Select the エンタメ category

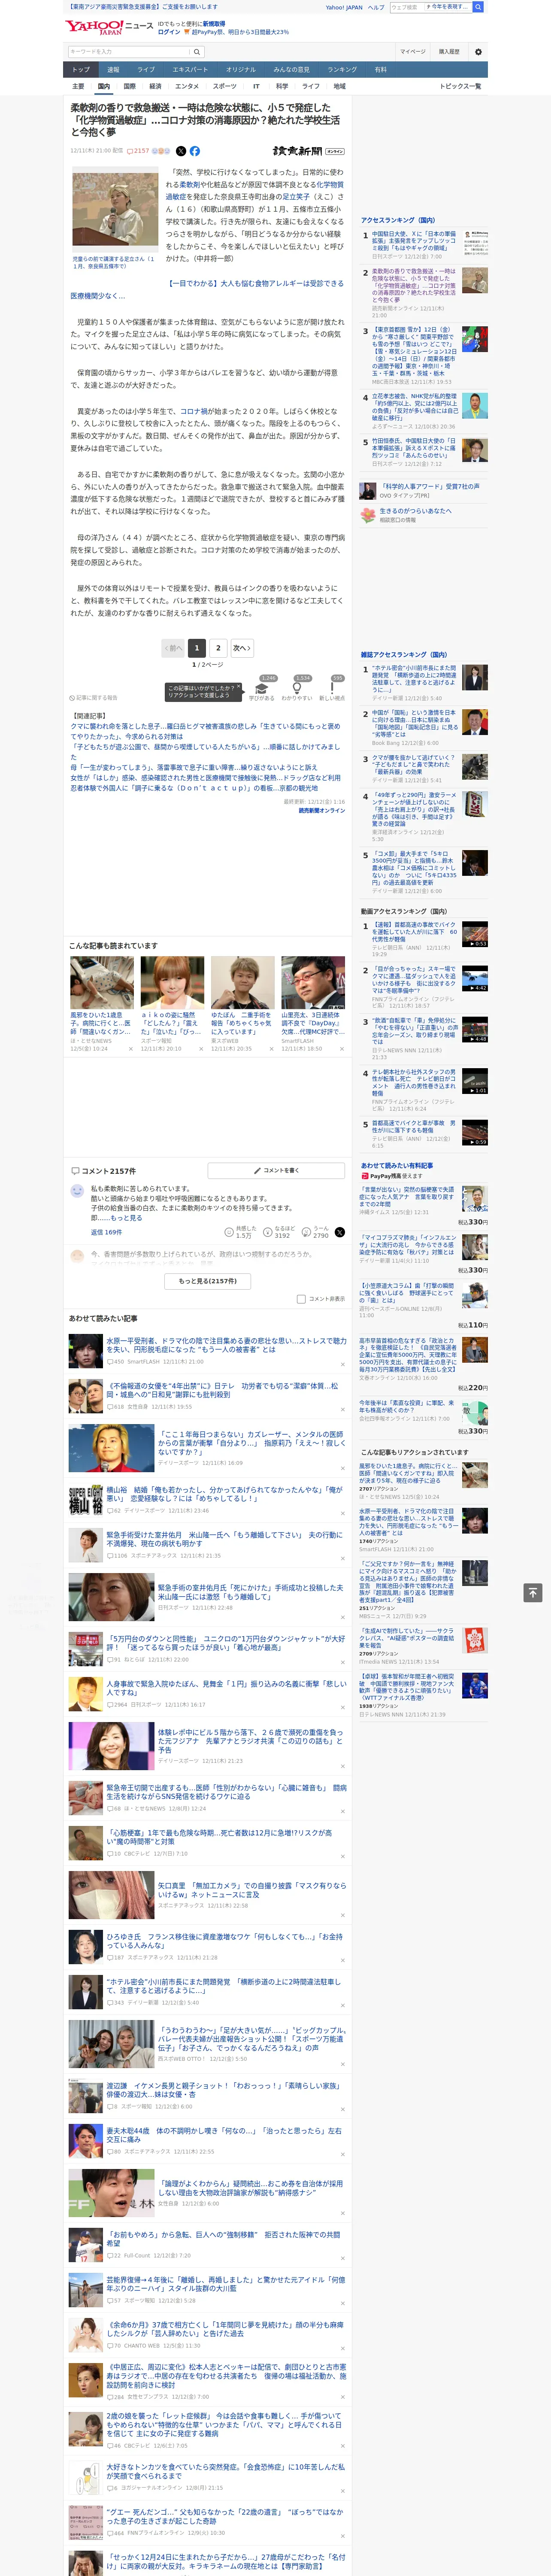[x=187, y=86]
